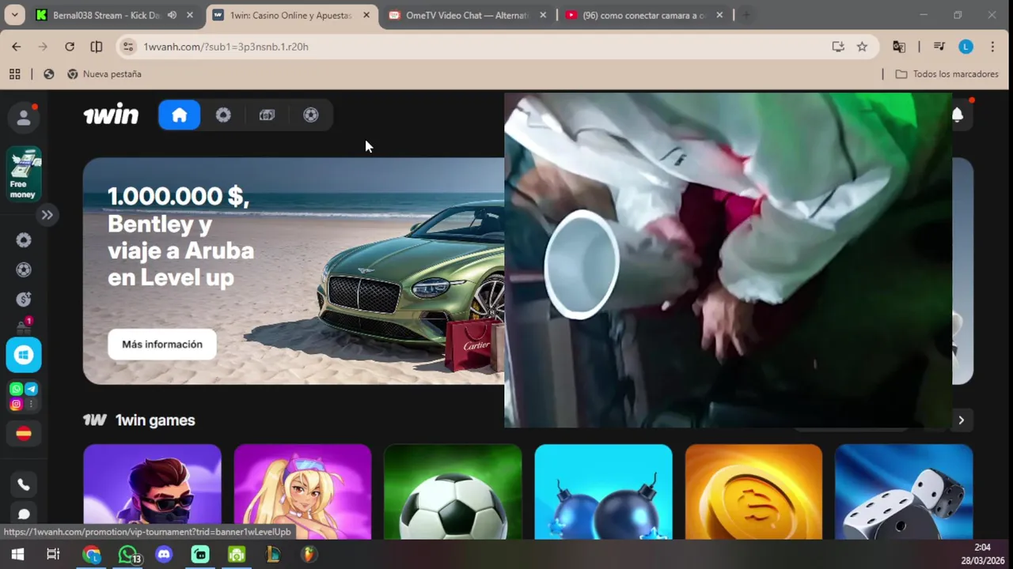
Task: Select the casino chip tab in top navigation
Action: (223, 115)
